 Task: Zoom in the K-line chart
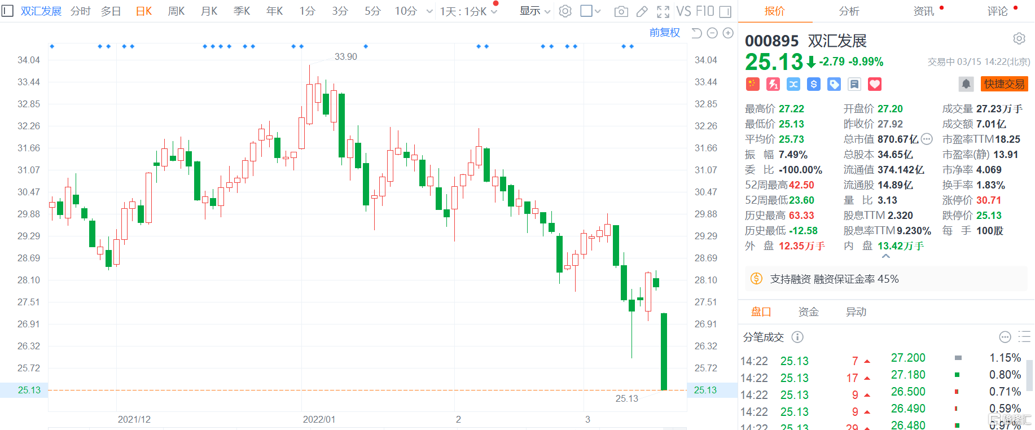[x=728, y=33]
